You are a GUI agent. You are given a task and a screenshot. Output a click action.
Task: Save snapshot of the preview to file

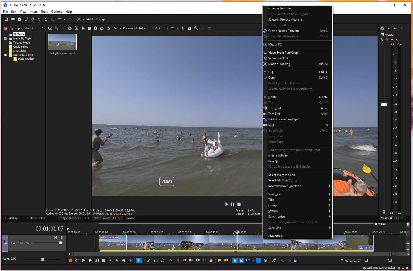(189, 28)
